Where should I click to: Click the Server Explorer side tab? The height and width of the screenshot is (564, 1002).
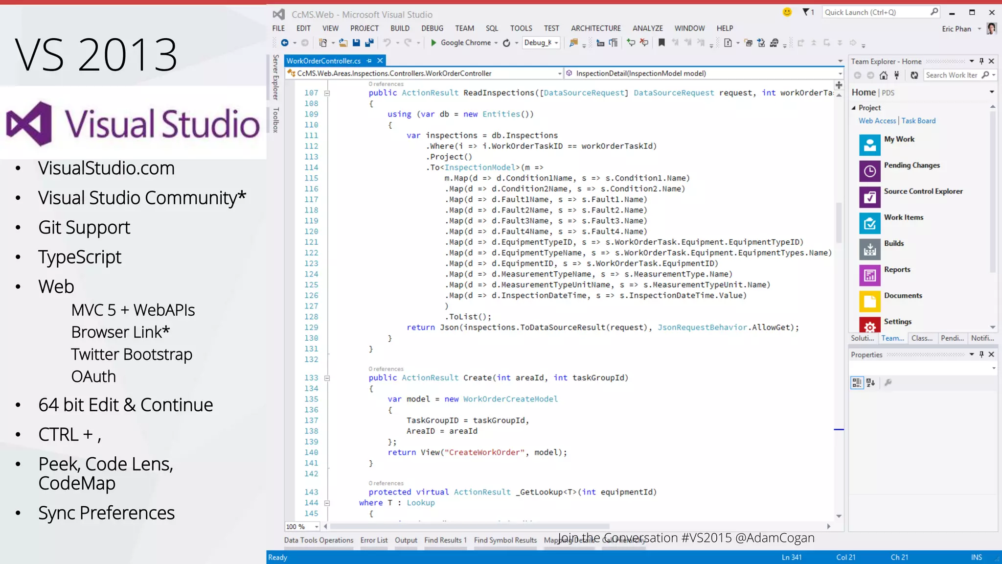point(276,77)
